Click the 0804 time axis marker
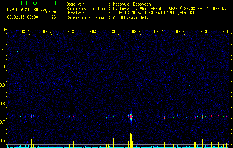 pyautogui.click(x=92, y=32)
